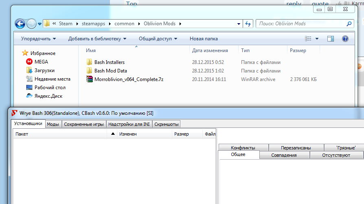Viewport: 364px width, 204px height.
Task: Sort installers by Файл column
Action: click(x=210, y=134)
